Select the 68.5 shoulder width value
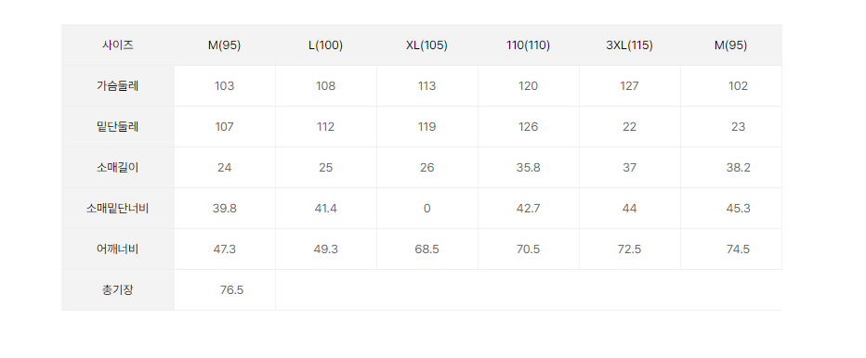Image resolution: width=866 pixels, height=358 pixels. tap(426, 249)
